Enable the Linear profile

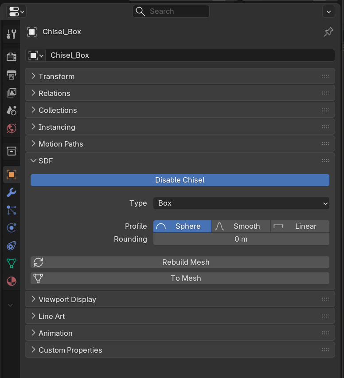300,226
